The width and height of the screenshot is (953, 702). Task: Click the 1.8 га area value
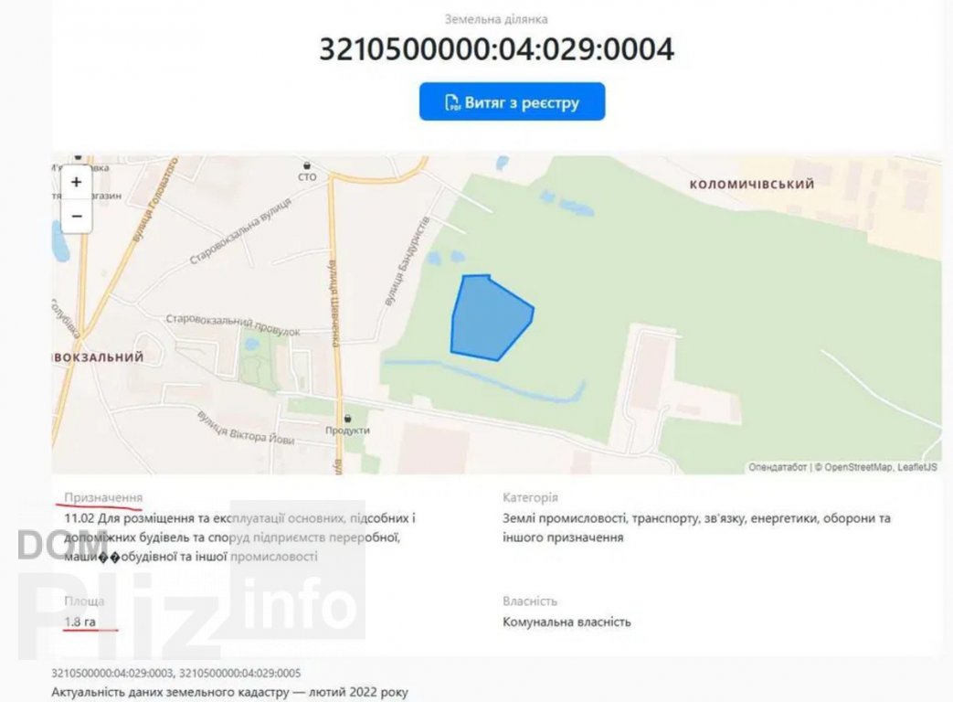click(80, 622)
